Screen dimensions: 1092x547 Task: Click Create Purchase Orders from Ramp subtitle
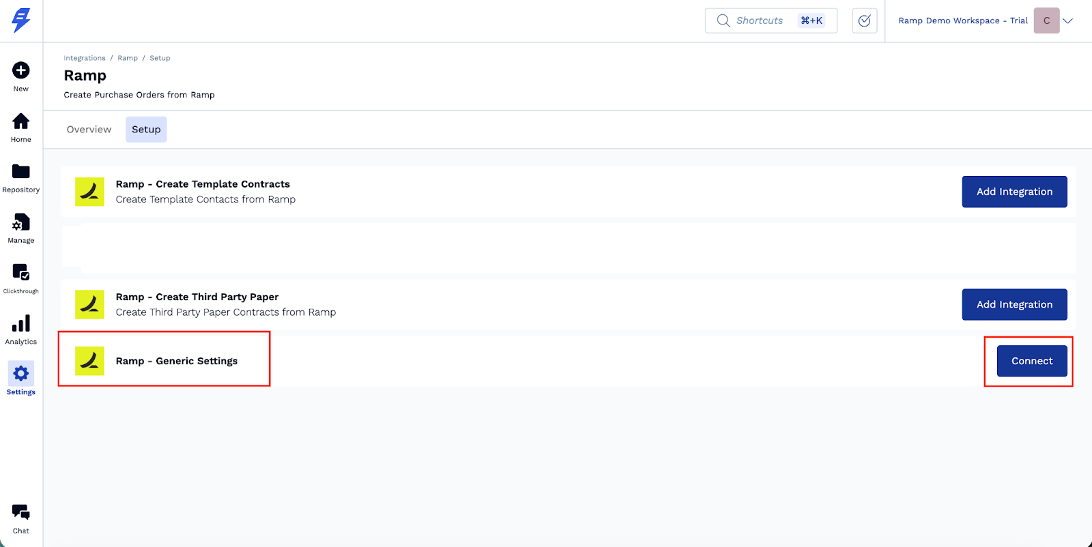tap(139, 95)
